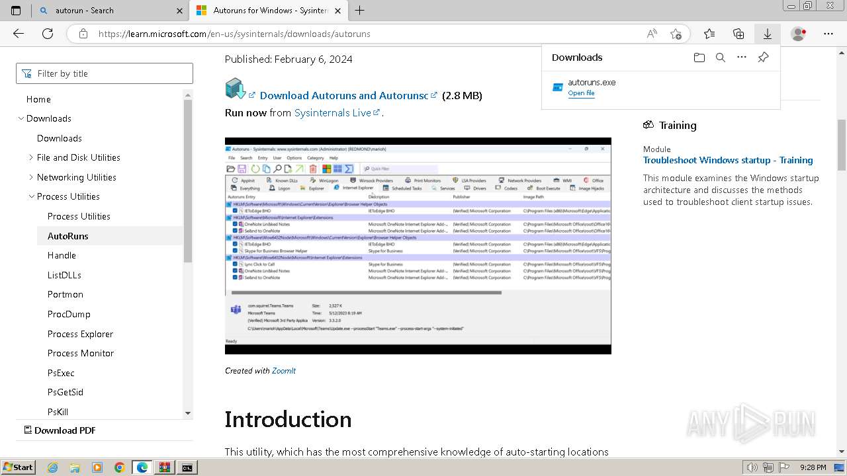Select the Autoruns for Windows tab
Viewport: 847px width, 476px height.
[268, 11]
